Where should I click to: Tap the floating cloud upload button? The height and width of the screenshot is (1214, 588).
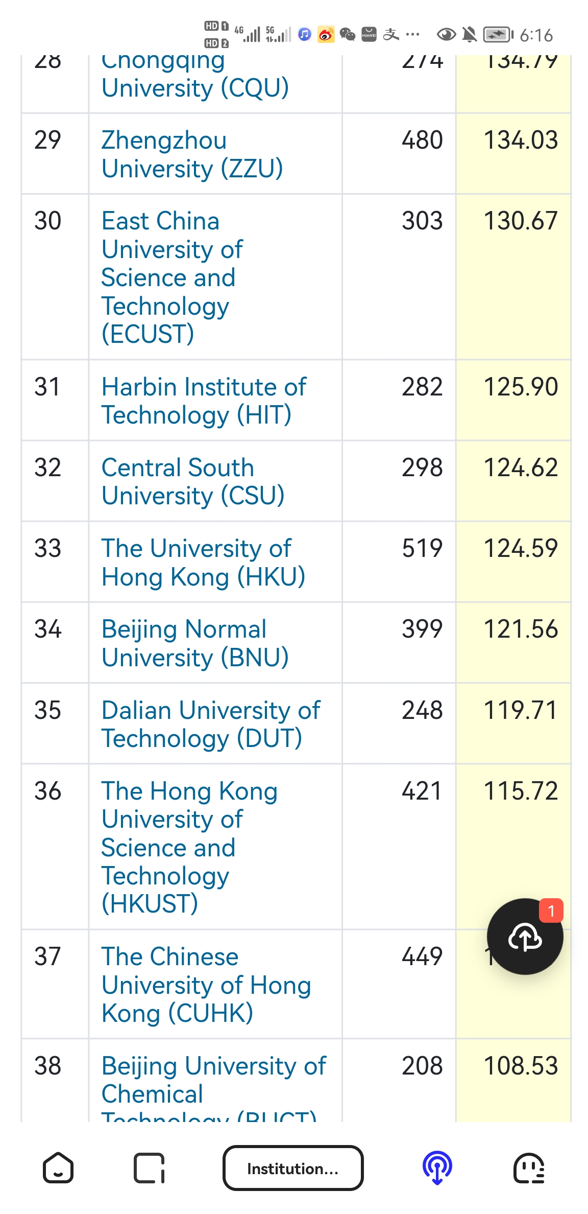click(x=525, y=936)
